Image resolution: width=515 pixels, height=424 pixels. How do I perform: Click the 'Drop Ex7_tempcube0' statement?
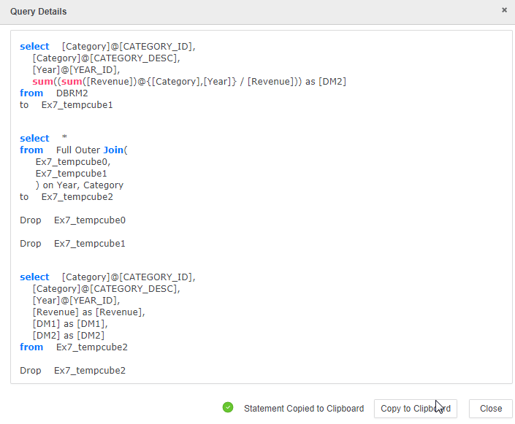[72, 220]
